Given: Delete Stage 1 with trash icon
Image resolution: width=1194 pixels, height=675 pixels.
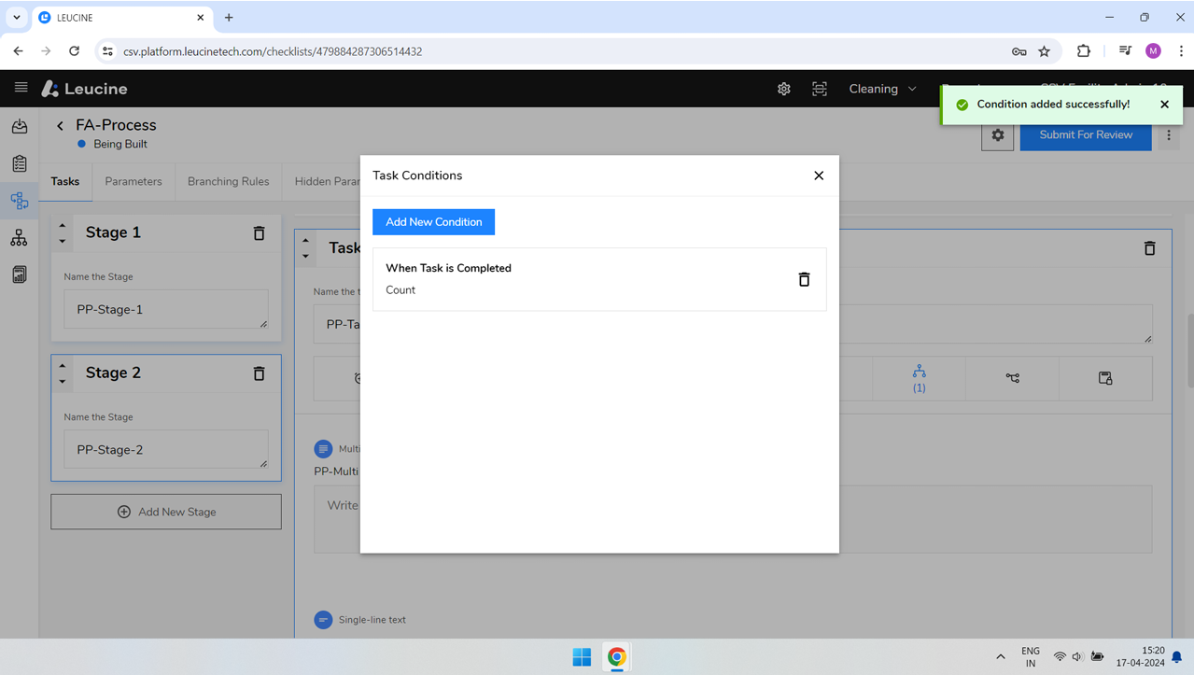Looking at the screenshot, I should point(259,233).
